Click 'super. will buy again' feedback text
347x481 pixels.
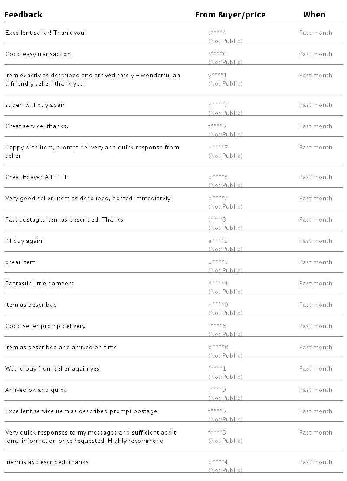36,105
